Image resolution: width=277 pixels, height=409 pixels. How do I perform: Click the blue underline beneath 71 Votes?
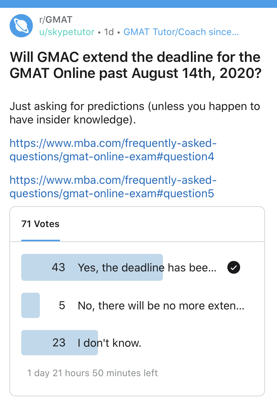41,240
